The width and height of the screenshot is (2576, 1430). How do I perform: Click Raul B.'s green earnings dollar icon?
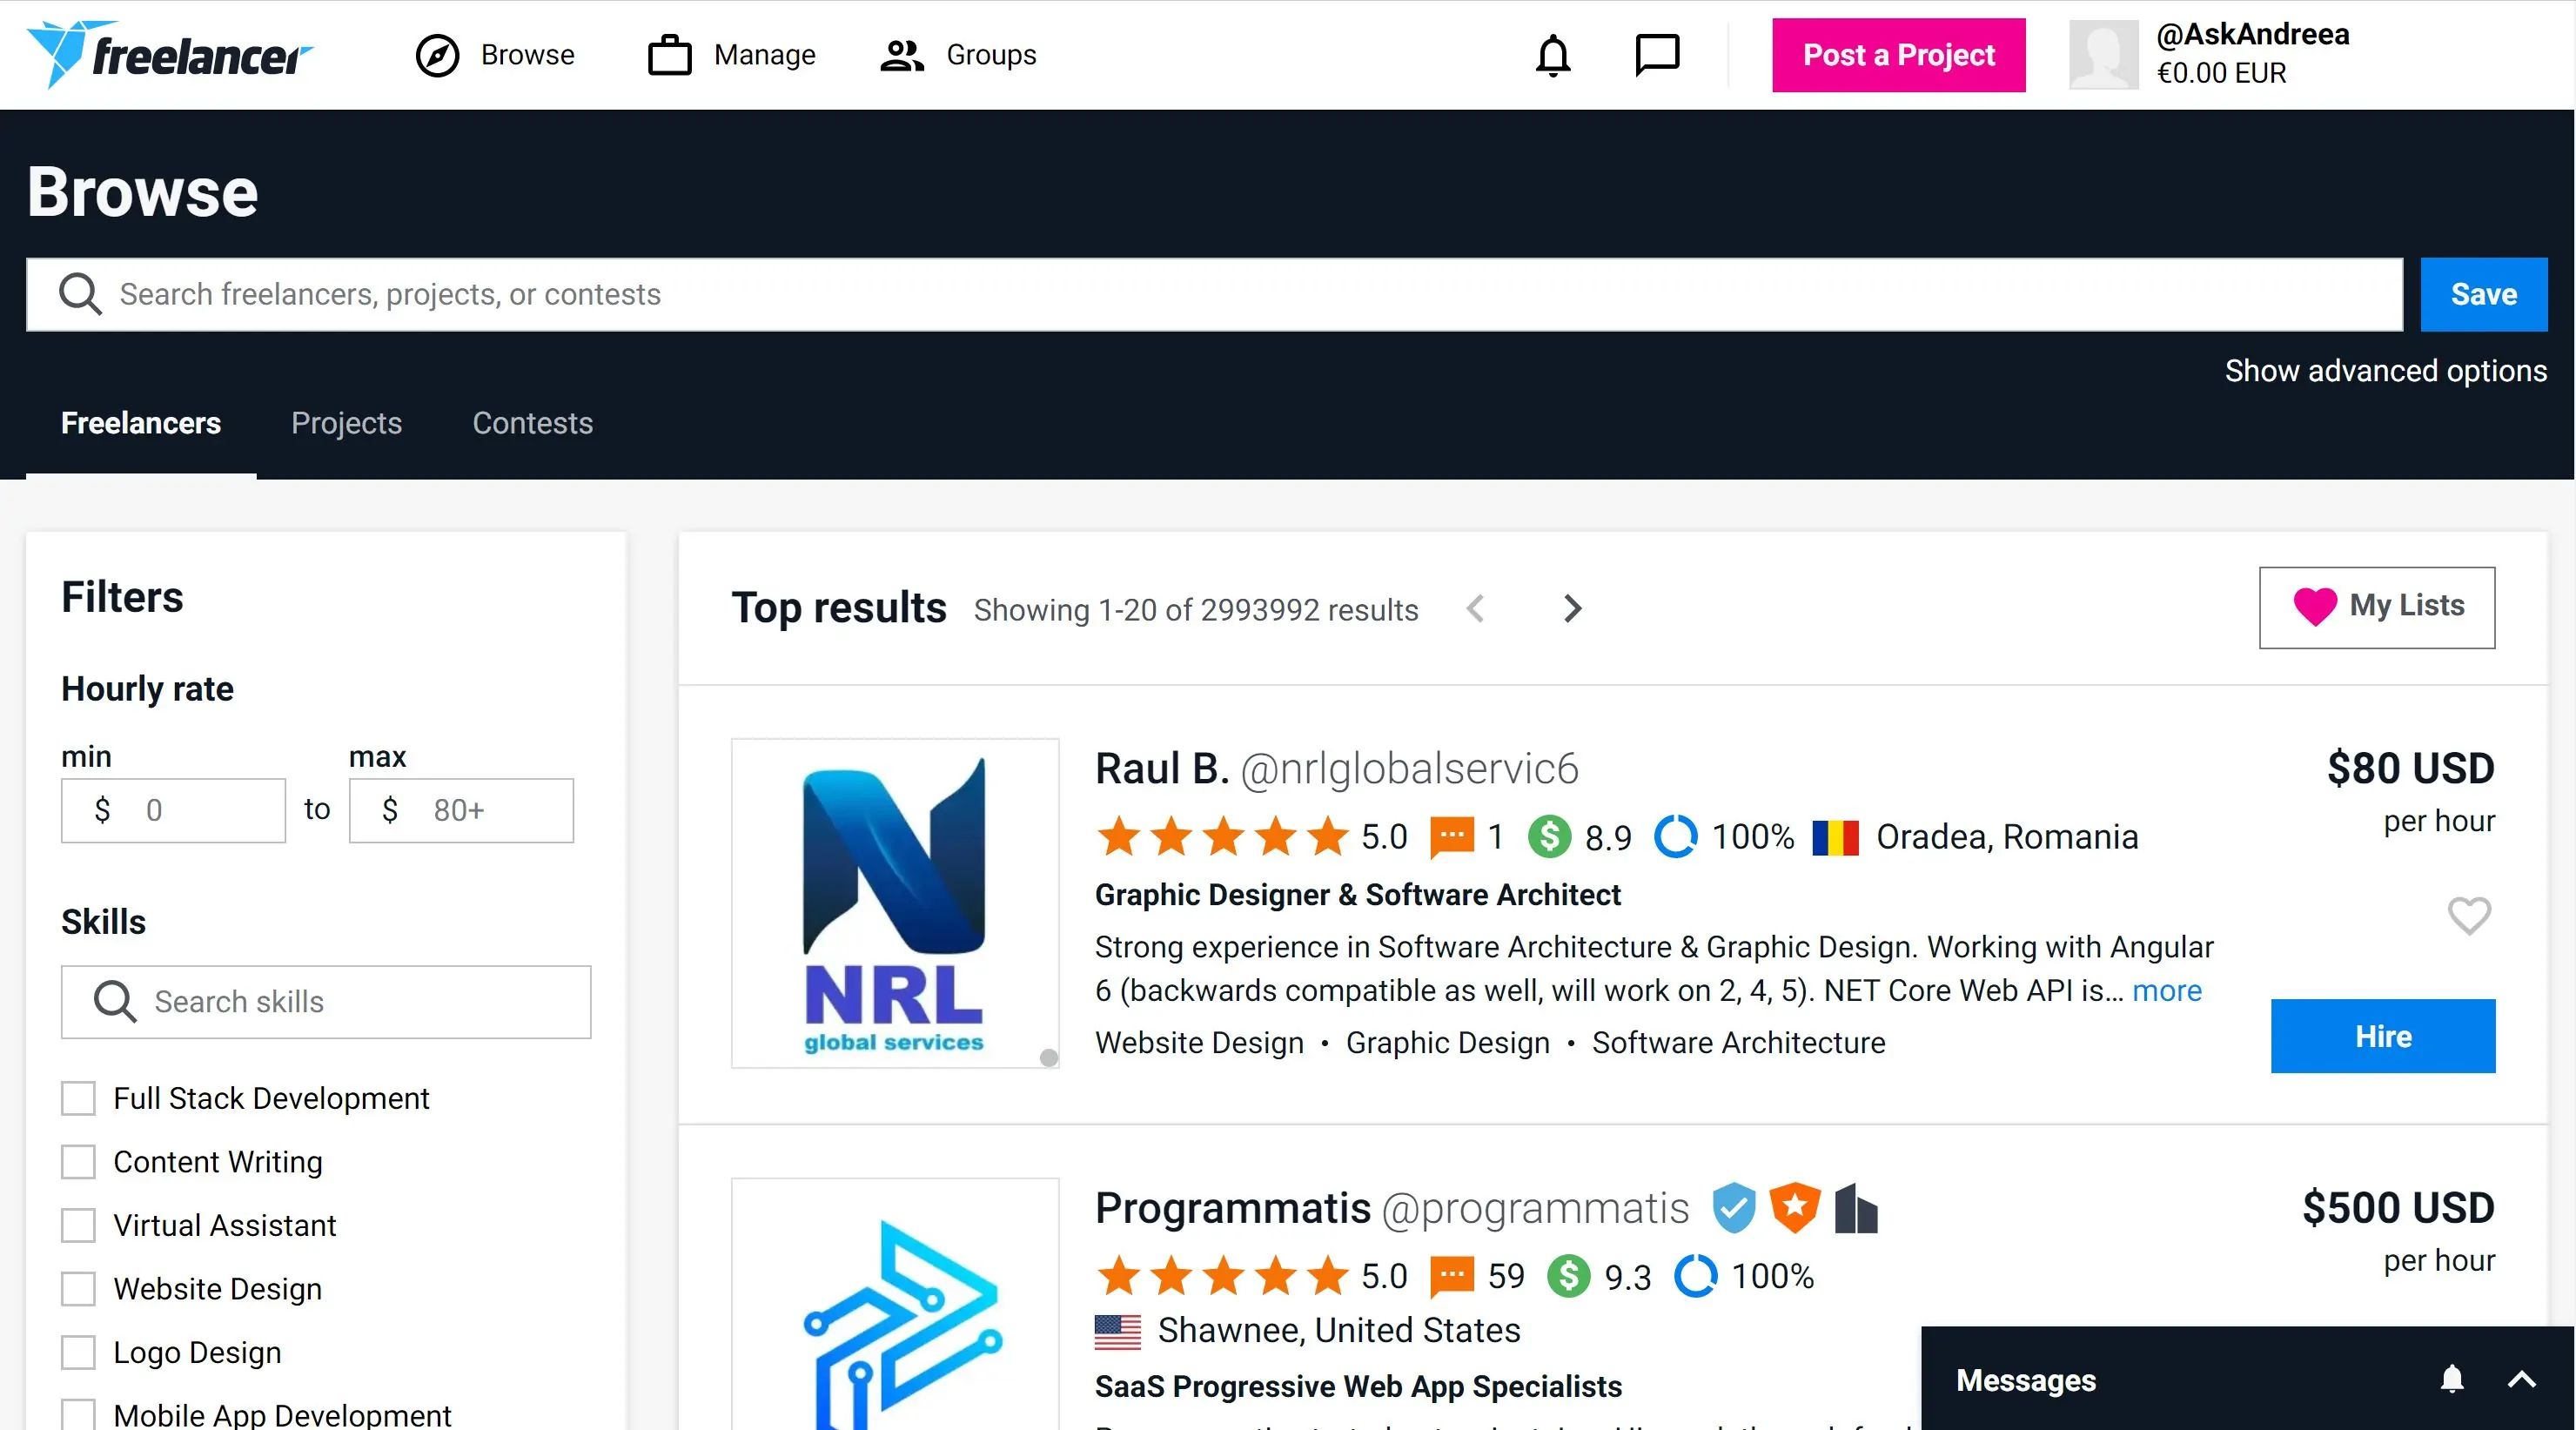[x=1549, y=837]
